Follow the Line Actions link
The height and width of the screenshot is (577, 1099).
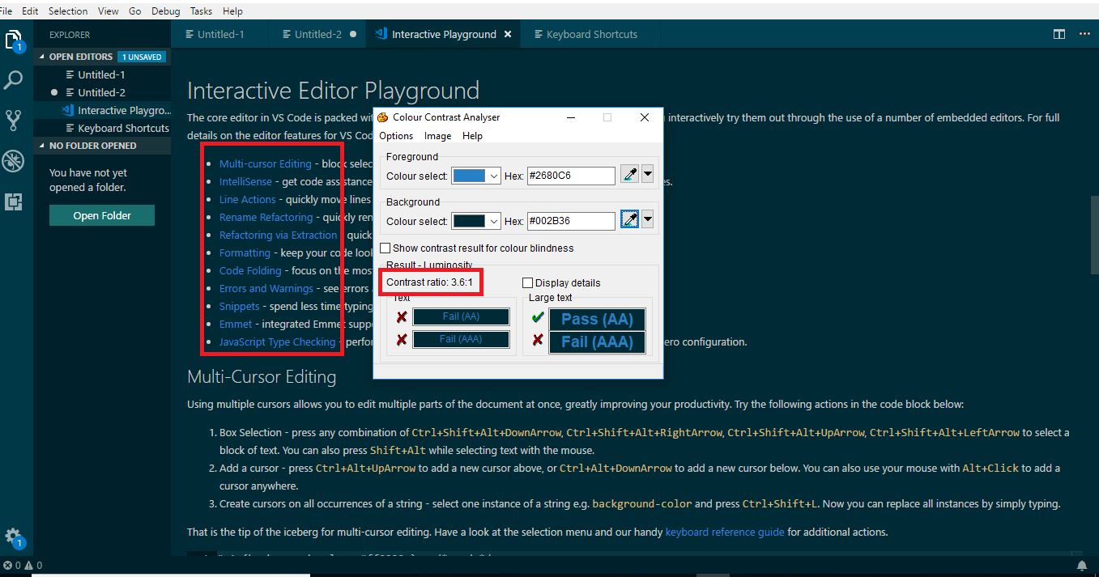(248, 200)
